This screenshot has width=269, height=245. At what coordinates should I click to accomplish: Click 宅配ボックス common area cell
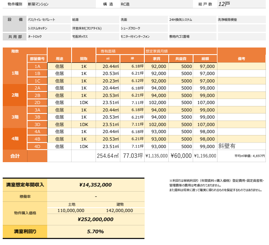[x=95, y=37]
